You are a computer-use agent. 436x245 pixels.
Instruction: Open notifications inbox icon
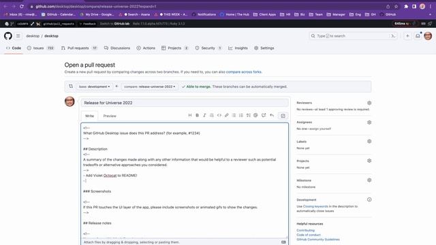pyautogui.click(x=418, y=36)
